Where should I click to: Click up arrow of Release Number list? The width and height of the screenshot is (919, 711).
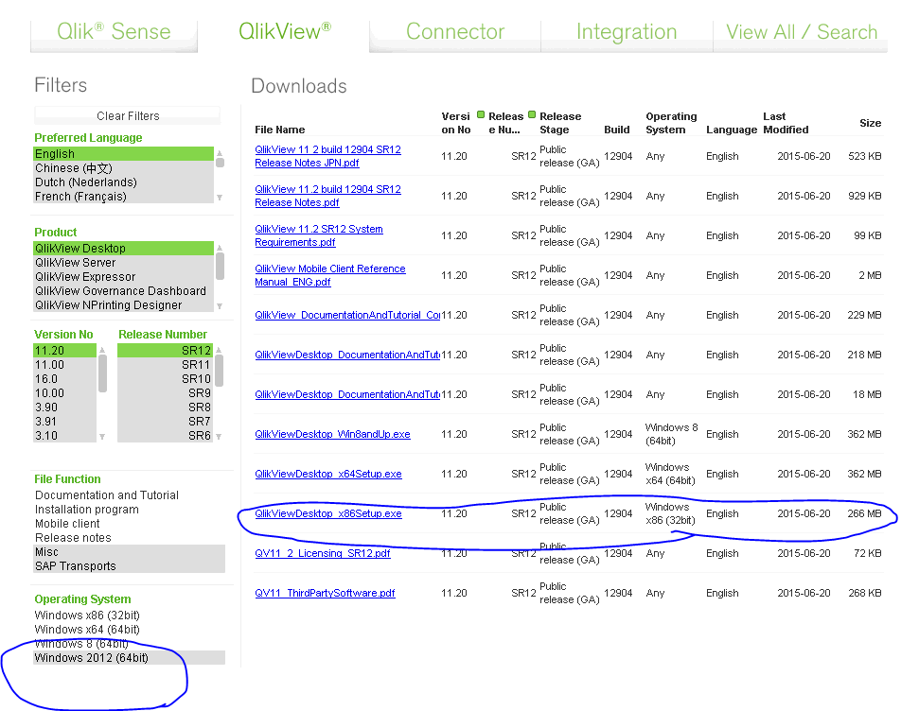point(220,350)
